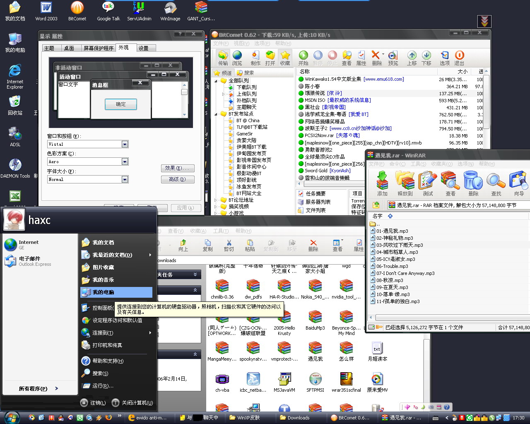Go up one folder in WinRAR
Image resolution: width=530 pixels, height=424 pixels.
(x=376, y=205)
